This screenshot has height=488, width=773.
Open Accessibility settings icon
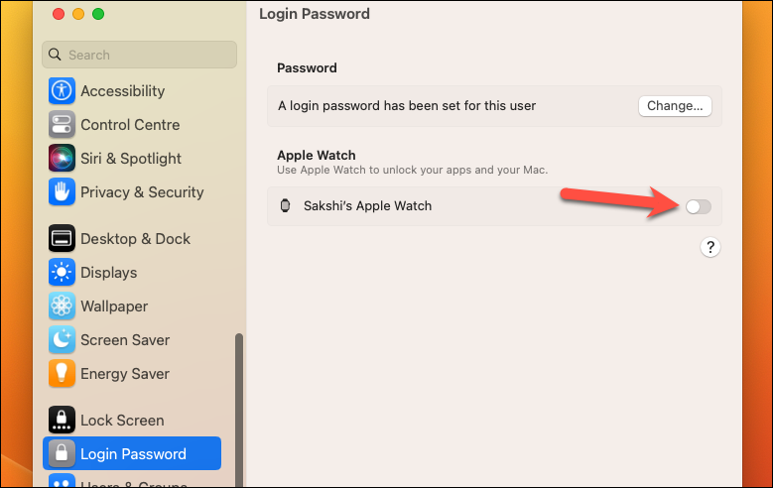coord(62,90)
